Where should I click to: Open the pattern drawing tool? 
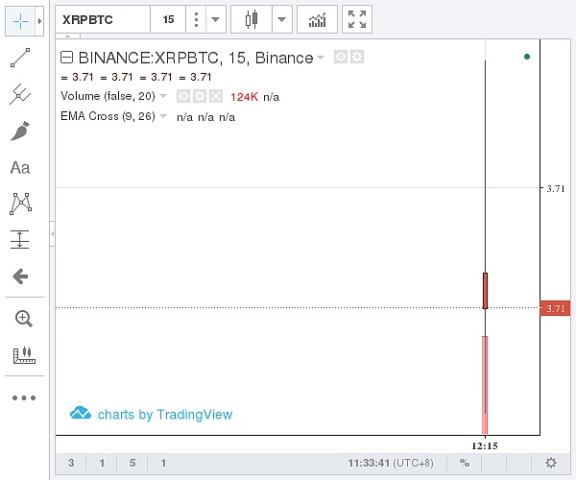[19, 204]
